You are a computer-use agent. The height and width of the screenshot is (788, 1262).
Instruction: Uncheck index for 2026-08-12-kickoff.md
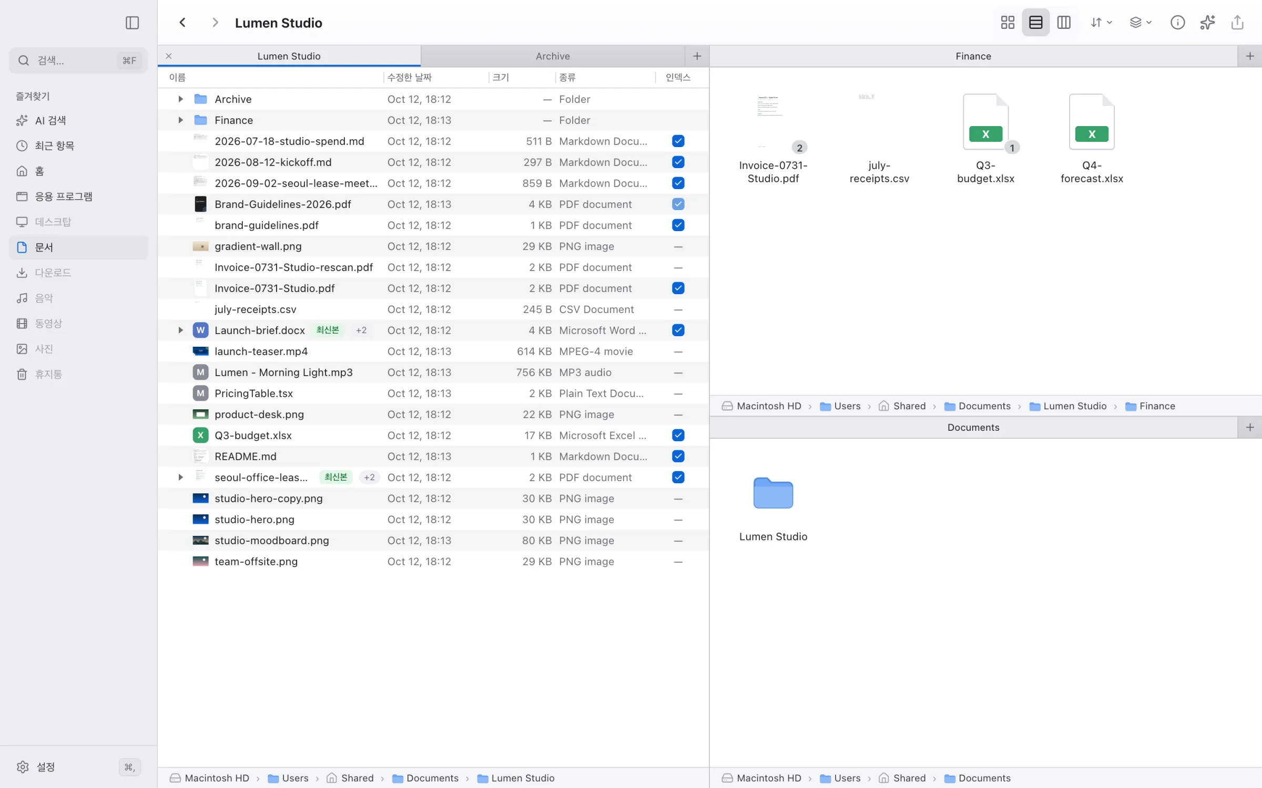click(678, 162)
